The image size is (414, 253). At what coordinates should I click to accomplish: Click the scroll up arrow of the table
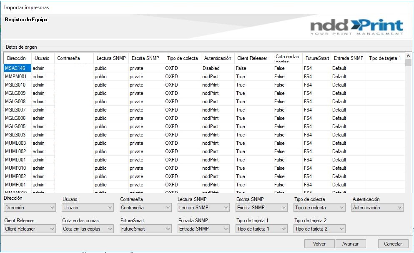tap(408, 56)
